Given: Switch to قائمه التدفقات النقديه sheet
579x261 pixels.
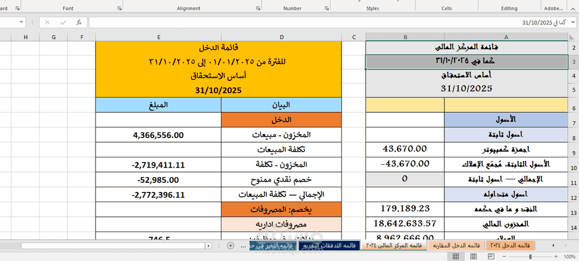Looking at the screenshot, I should tap(329, 245).
